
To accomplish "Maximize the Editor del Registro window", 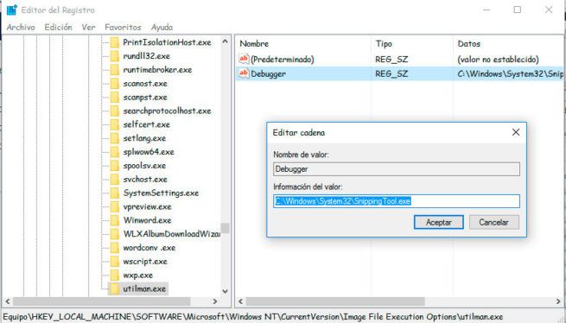I will click(518, 9).
